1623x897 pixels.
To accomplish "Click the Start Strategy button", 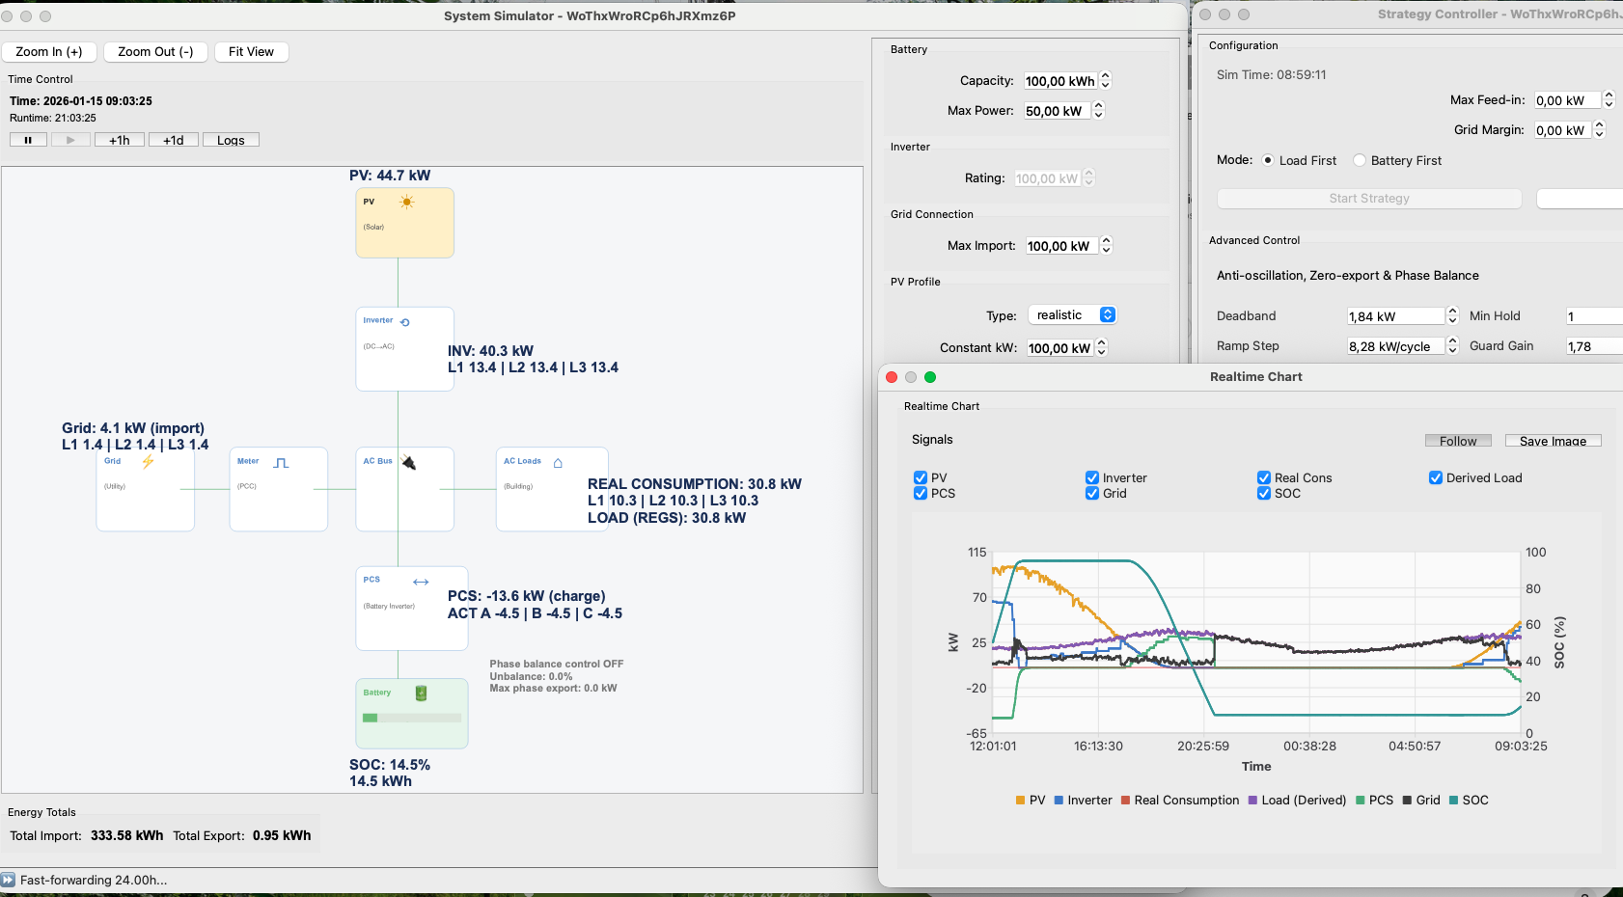I will [1369, 199].
